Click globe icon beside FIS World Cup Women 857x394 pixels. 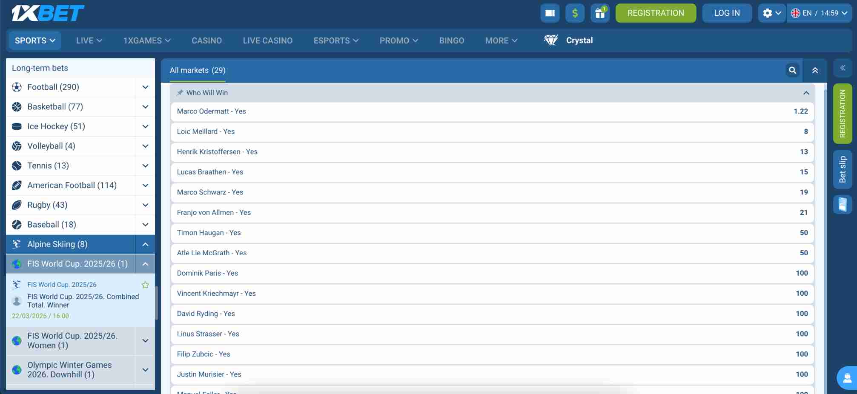click(17, 340)
